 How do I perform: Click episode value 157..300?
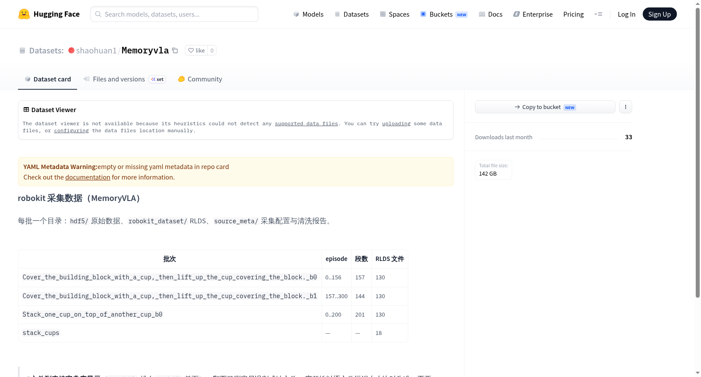pyautogui.click(x=336, y=296)
